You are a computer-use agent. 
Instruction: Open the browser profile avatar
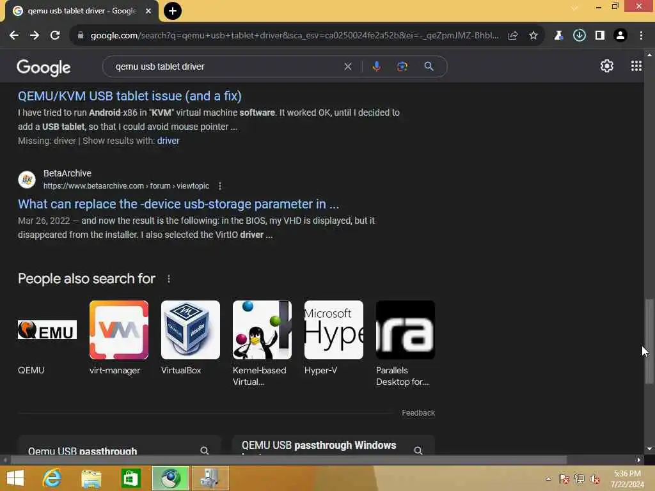tap(620, 36)
